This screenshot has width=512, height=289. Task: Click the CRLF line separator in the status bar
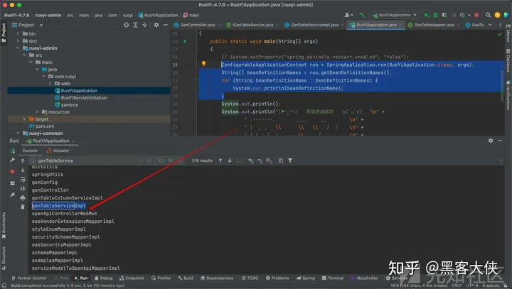pyautogui.click(x=456, y=285)
